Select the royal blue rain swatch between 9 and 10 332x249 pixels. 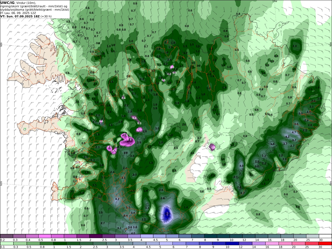219,244
